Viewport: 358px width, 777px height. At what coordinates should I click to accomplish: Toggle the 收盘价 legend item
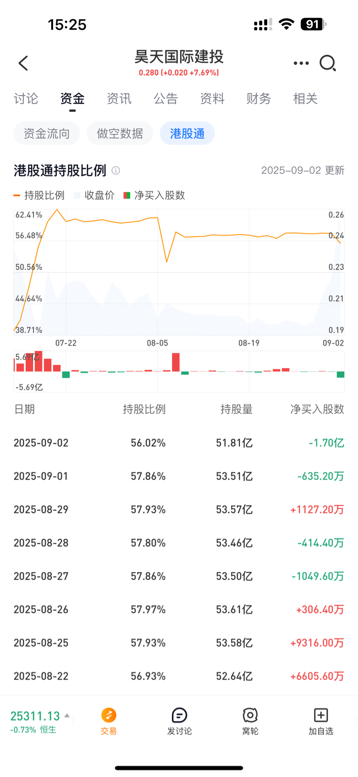tap(94, 195)
